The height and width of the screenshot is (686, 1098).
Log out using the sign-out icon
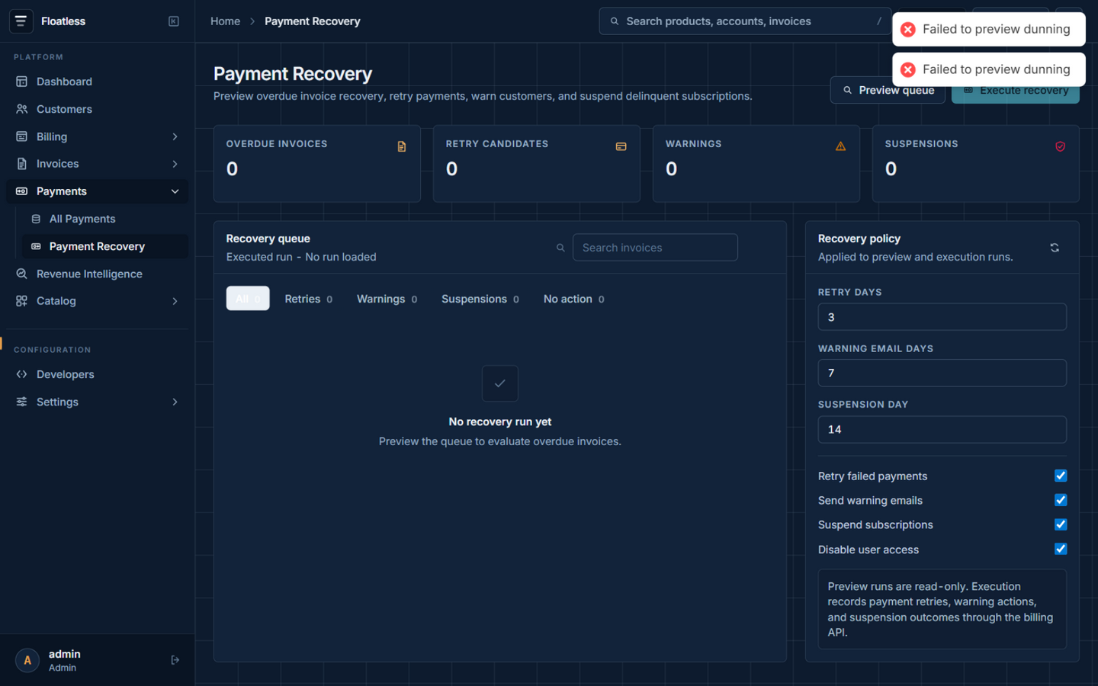[x=175, y=660]
